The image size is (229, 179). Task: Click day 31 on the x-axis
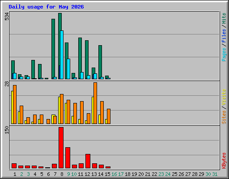tap(215, 174)
